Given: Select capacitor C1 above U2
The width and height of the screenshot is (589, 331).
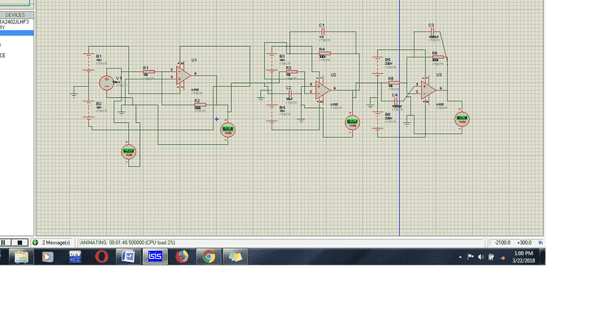Looking at the screenshot, I should 322,30.
